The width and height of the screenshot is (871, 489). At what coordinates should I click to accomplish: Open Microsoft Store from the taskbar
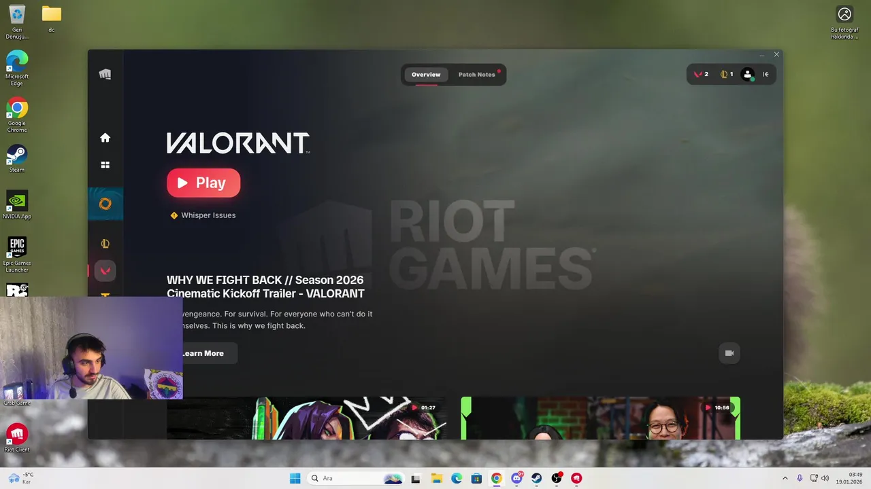tap(476, 478)
